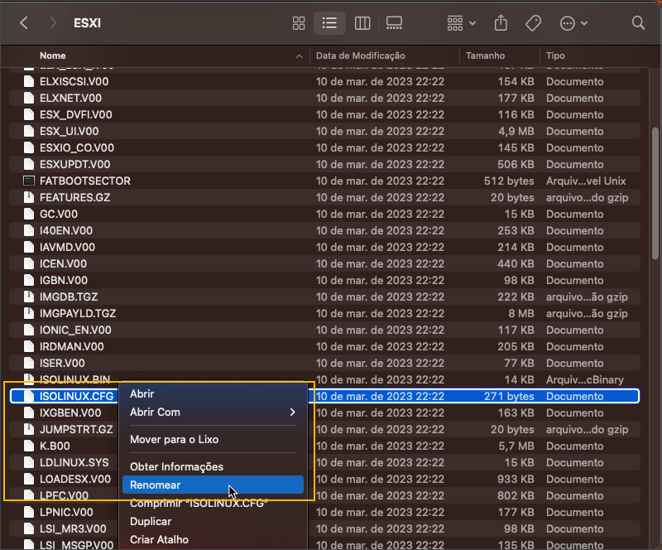This screenshot has height=550, width=662.
Task: Click the Arquiv...vel Unix type cell
Action: (x=586, y=181)
